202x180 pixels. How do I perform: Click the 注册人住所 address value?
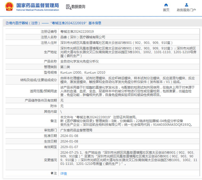point(116,43)
